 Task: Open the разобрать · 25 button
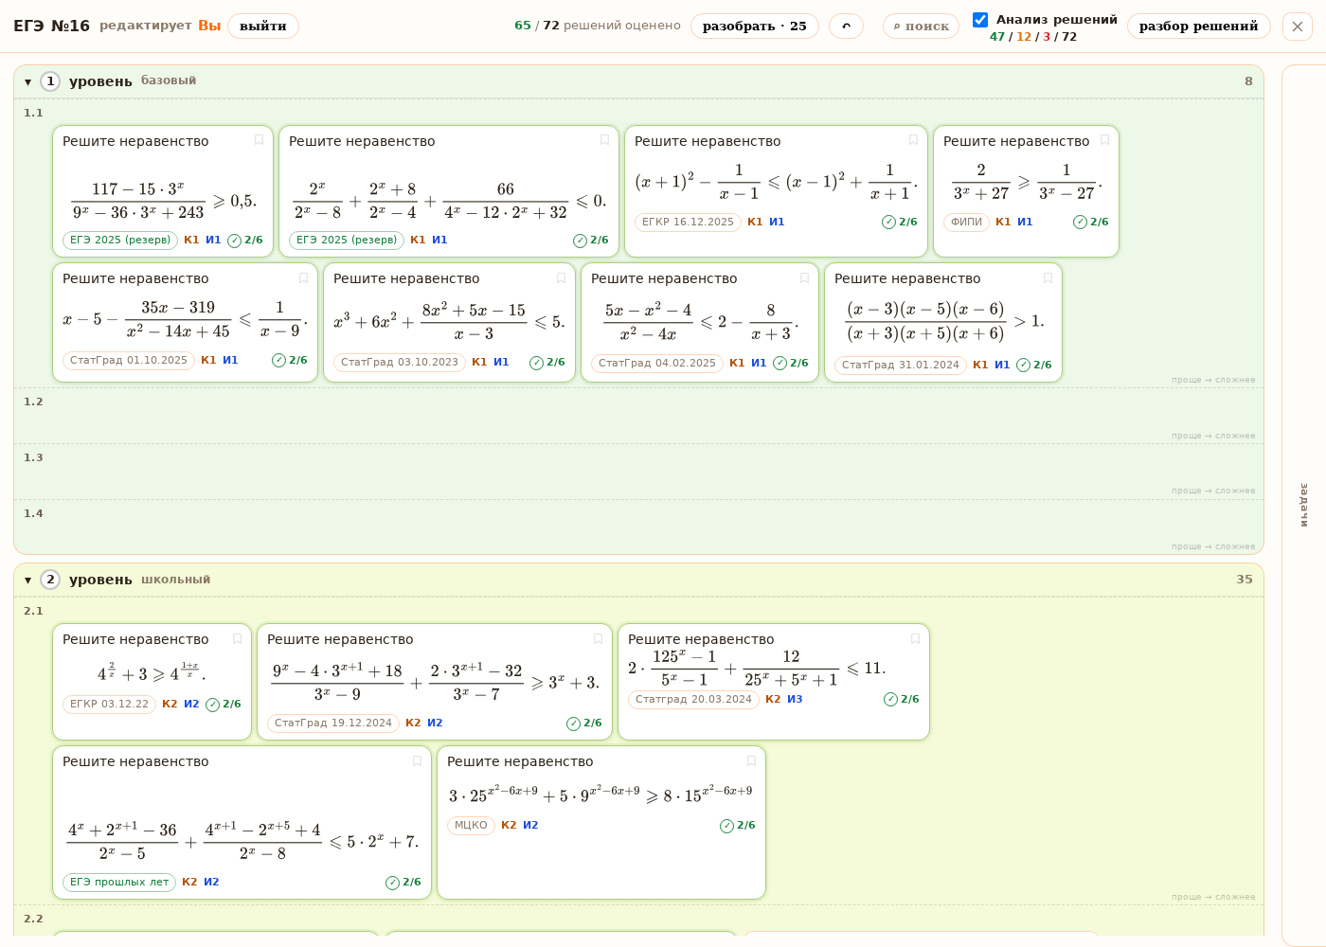pyautogui.click(x=755, y=26)
